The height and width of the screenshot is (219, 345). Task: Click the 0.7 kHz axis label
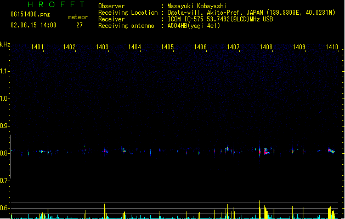(4, 180)
